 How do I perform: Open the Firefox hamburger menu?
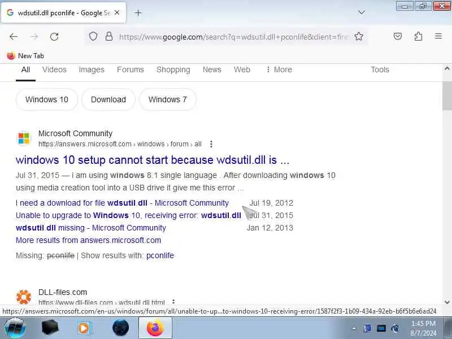438,36
